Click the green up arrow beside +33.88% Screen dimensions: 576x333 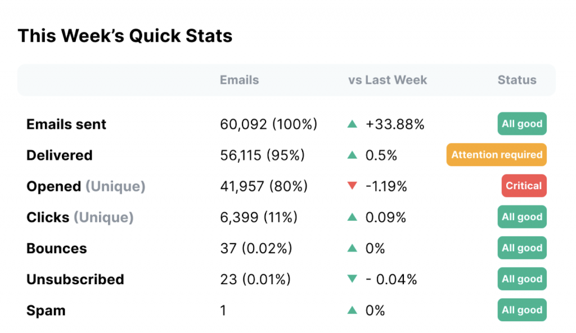tap(353, 124)
